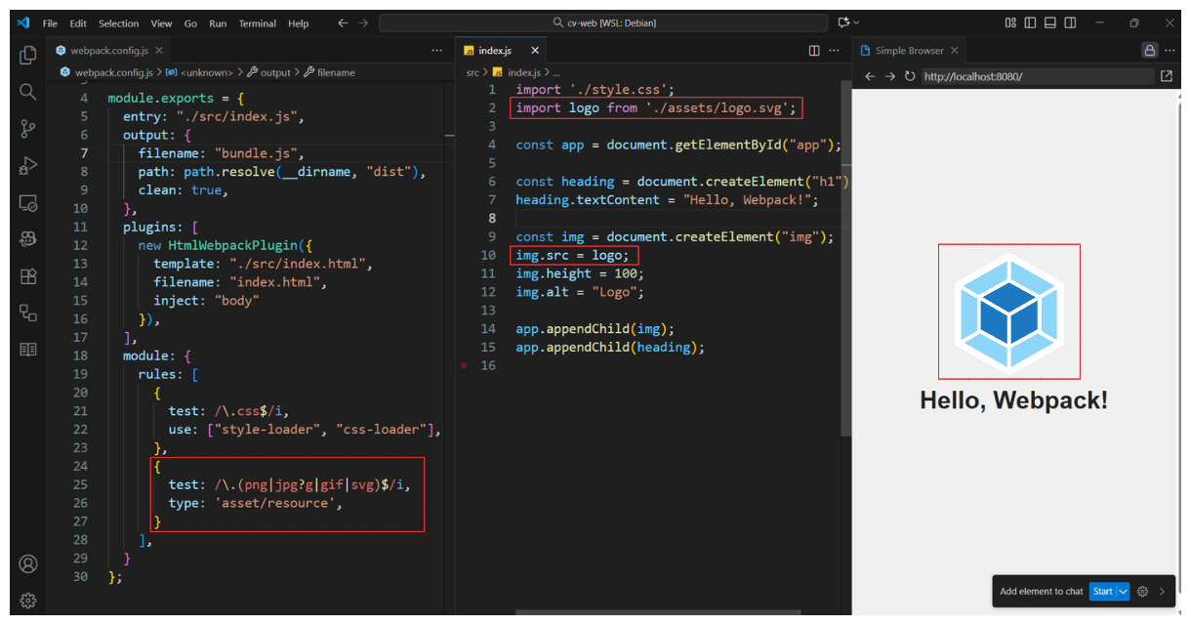
Task: Toggle the lock icon in Simple Browser
Action: [x=1149, y=51]
